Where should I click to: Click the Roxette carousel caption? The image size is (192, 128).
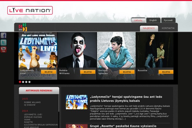[142, 70]
